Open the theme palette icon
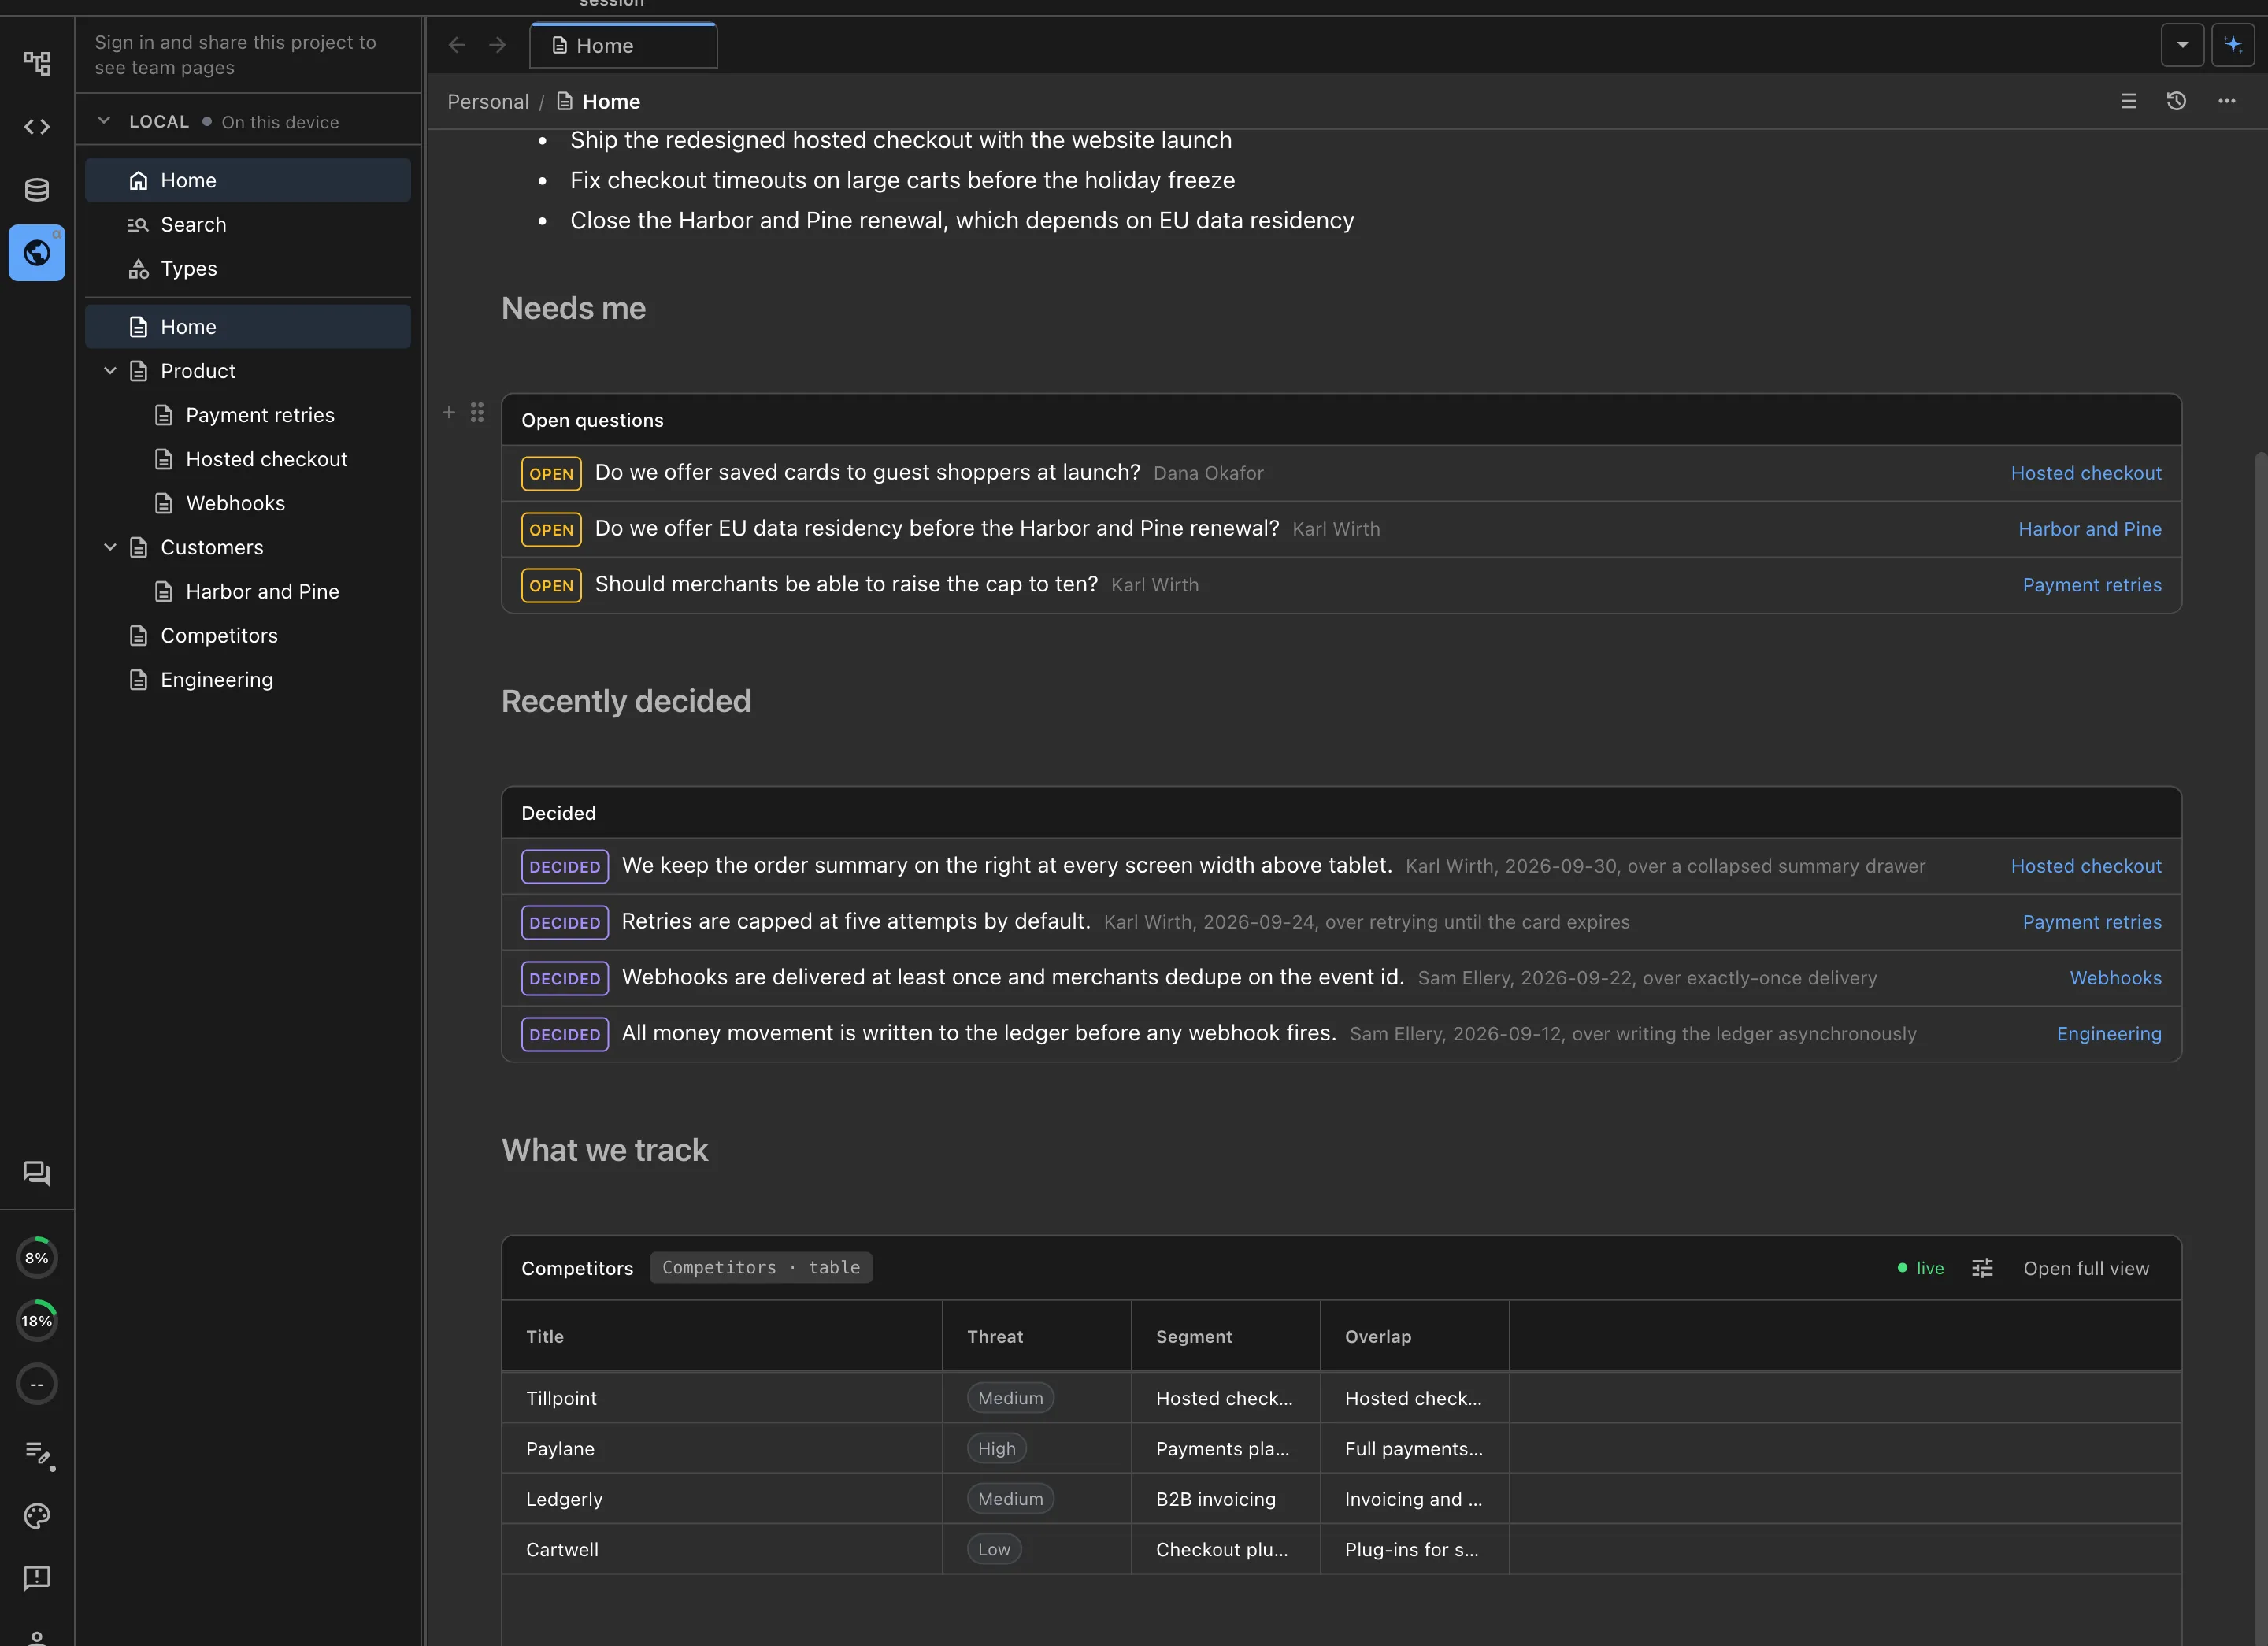The height and width of the screenshot is (1646, 2268). click(37, 1516)
